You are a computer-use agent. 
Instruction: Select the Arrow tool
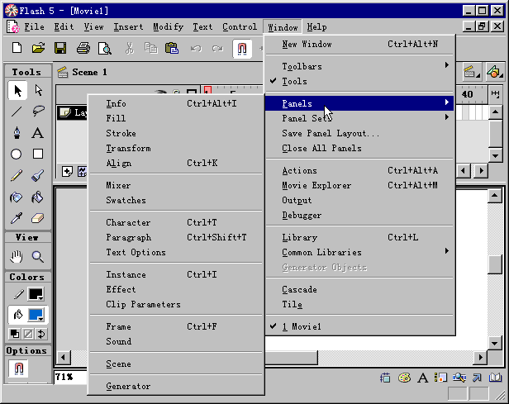[17, 90]
